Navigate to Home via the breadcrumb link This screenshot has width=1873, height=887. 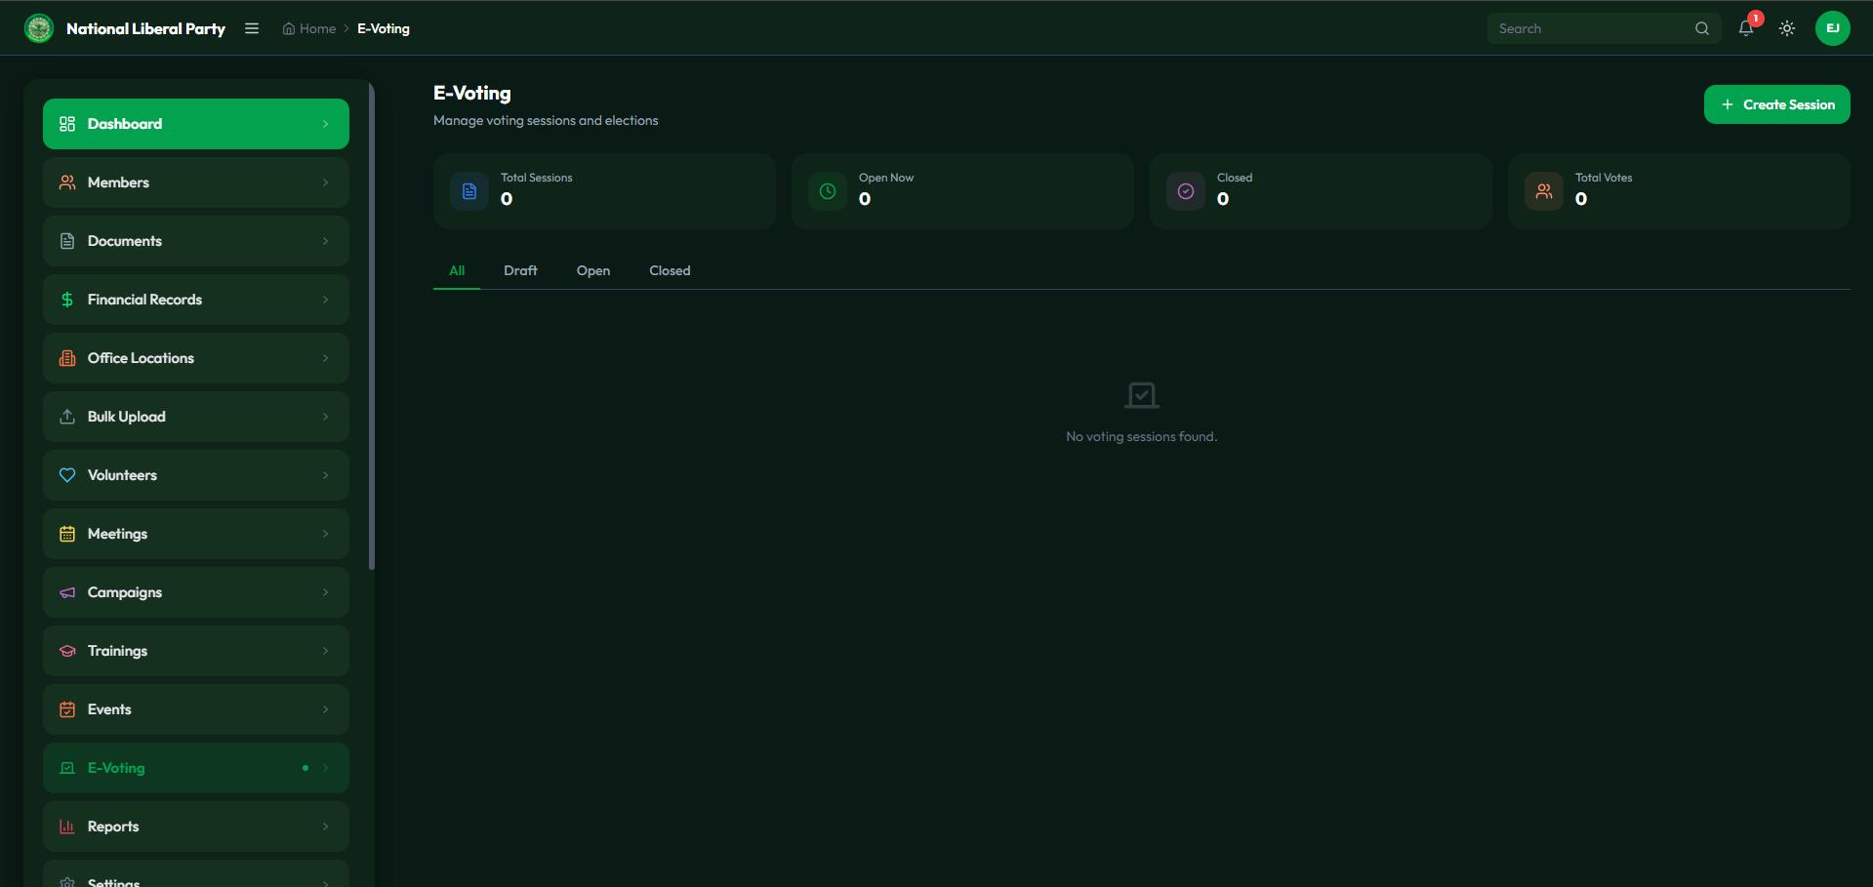click(316, 28)
